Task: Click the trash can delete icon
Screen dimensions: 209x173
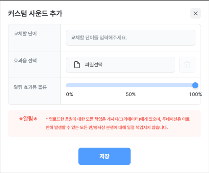Action: coord(187,65)
